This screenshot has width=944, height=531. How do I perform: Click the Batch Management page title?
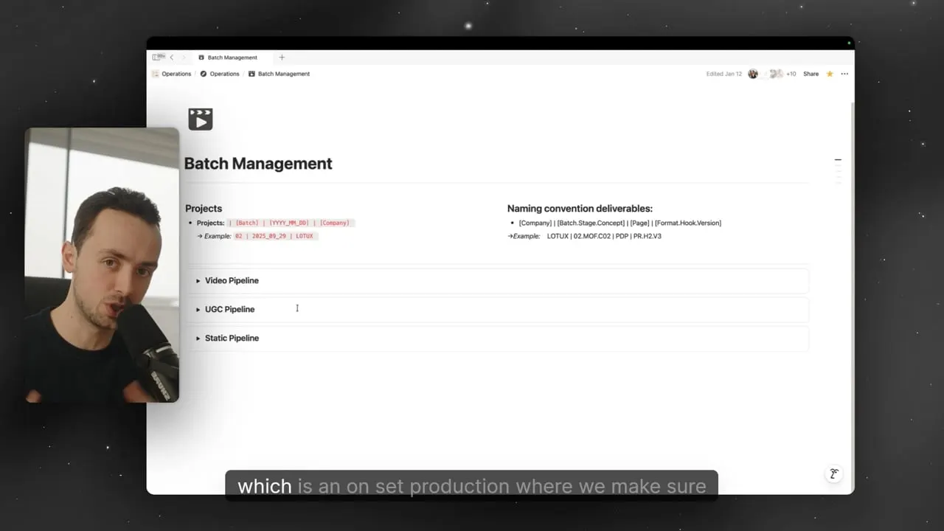pyautogui.click(x=258, y=164)
